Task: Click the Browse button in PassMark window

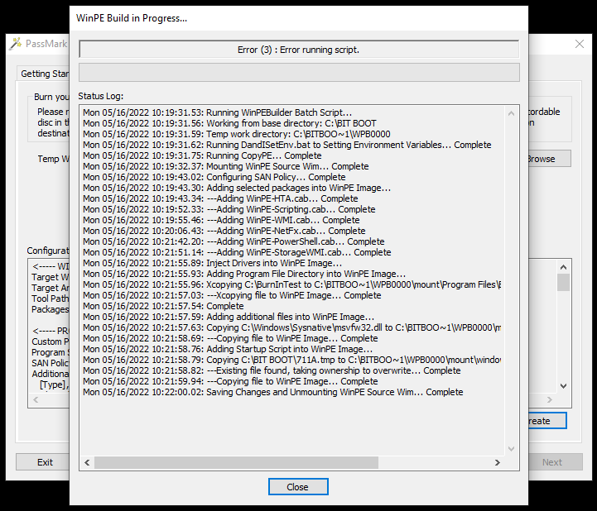Action: coord(549,159)
